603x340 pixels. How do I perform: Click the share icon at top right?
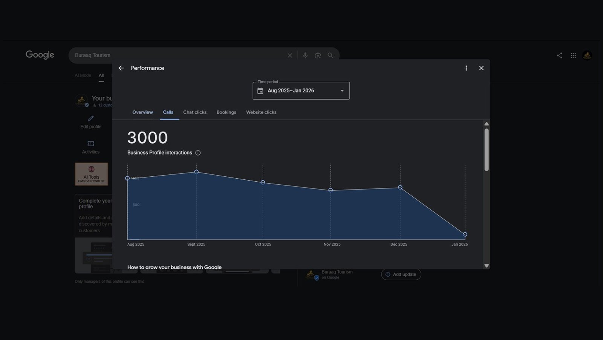(x=559, y=55)
